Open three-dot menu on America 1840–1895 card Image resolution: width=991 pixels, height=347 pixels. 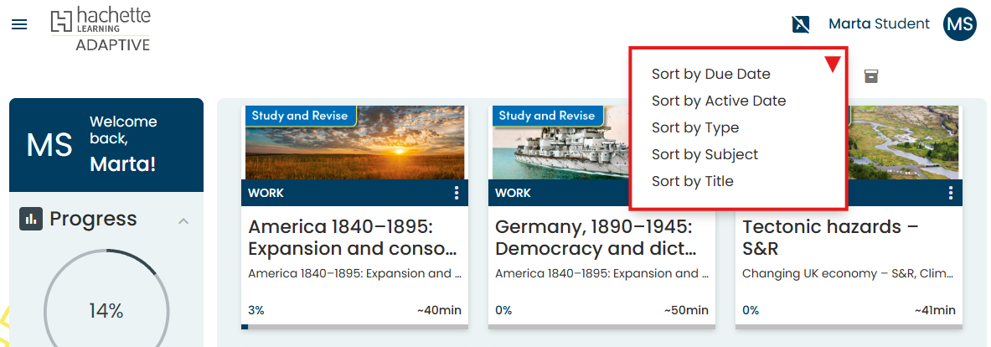457,194
